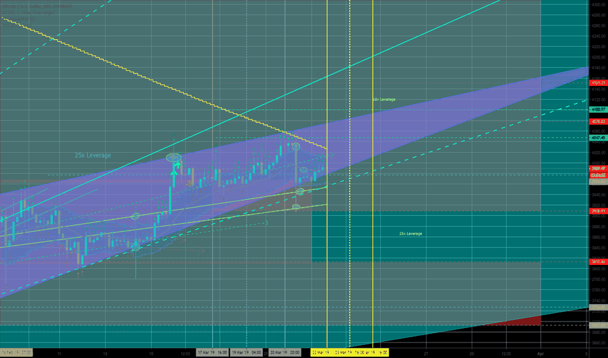
Task: Click the '20 Mar '19 20:00' time label
Action: [x=284, y=353]
